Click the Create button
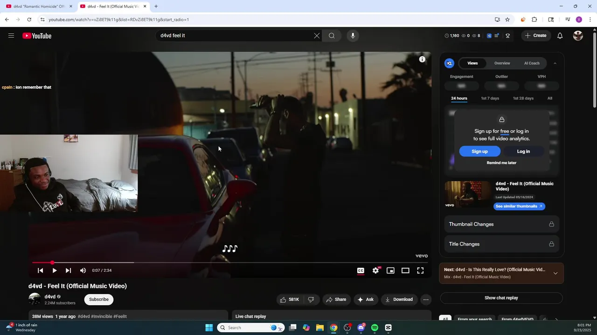This screenshot has height=335, width=597. (x=535, y=35)
